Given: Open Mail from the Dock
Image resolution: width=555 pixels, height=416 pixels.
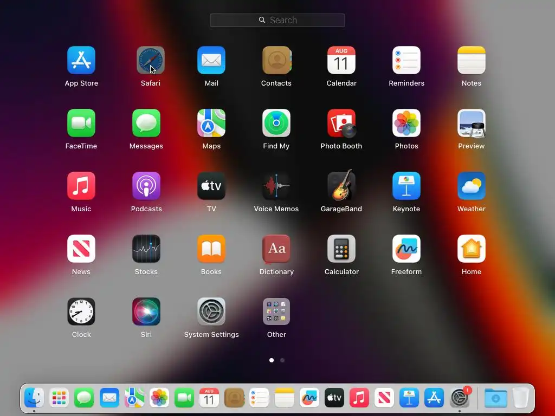Looking at the screenshot, I should [x=109, y=398].
